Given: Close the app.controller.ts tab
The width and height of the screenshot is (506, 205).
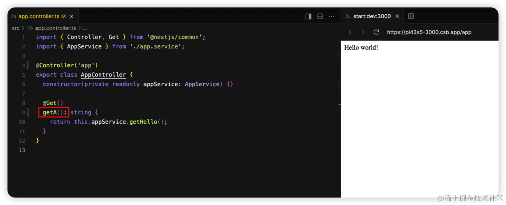Looking at the screenshot, I should [x=72, y=16].
